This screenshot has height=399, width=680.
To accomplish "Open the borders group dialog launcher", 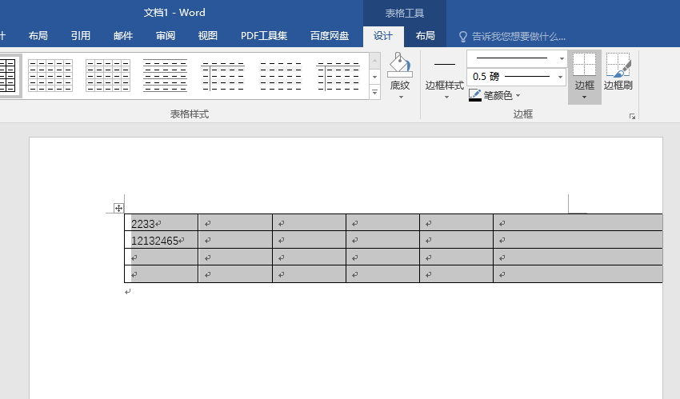I will pyautogui.click(x=632, y=116).
